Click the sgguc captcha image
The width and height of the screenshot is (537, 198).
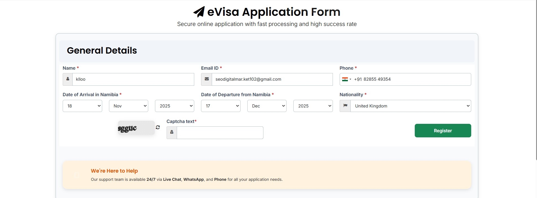(x=136, y=128)
